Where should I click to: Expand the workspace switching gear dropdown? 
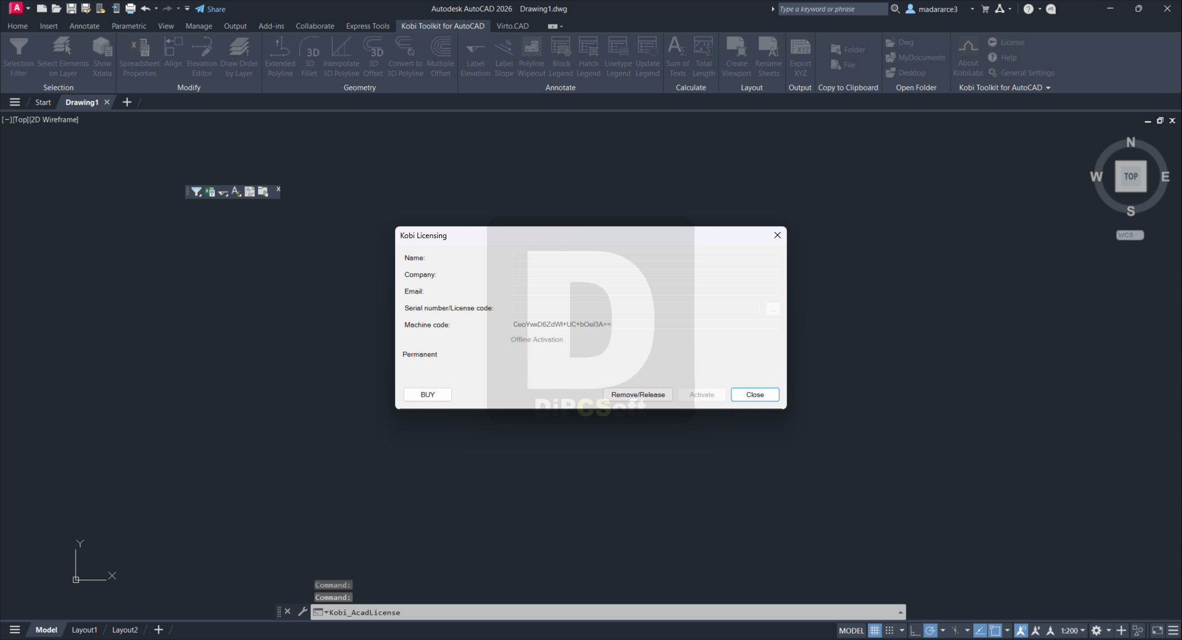click(x=1109, y=630)
